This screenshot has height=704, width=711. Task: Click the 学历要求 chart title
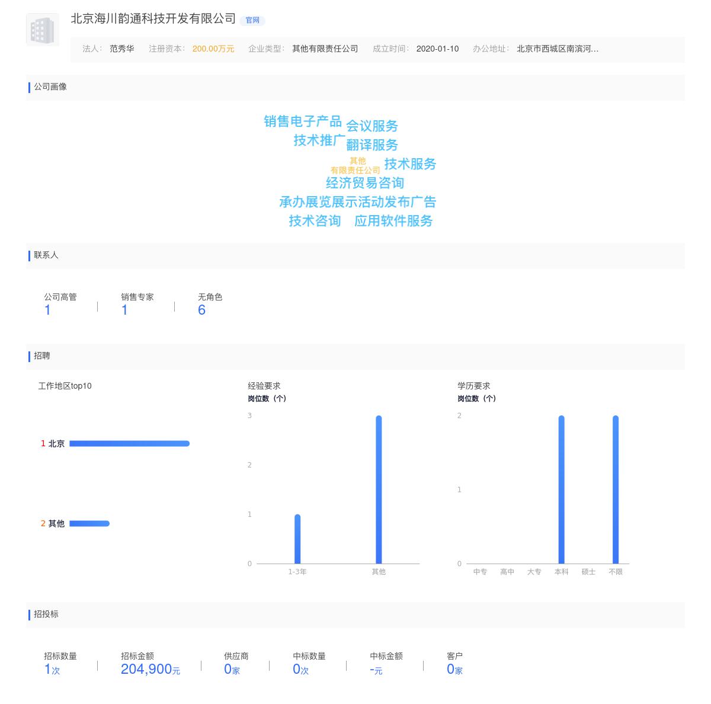[474, 386]
